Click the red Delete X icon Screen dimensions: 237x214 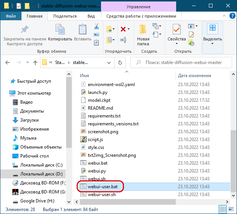click(x=123, y=29)
